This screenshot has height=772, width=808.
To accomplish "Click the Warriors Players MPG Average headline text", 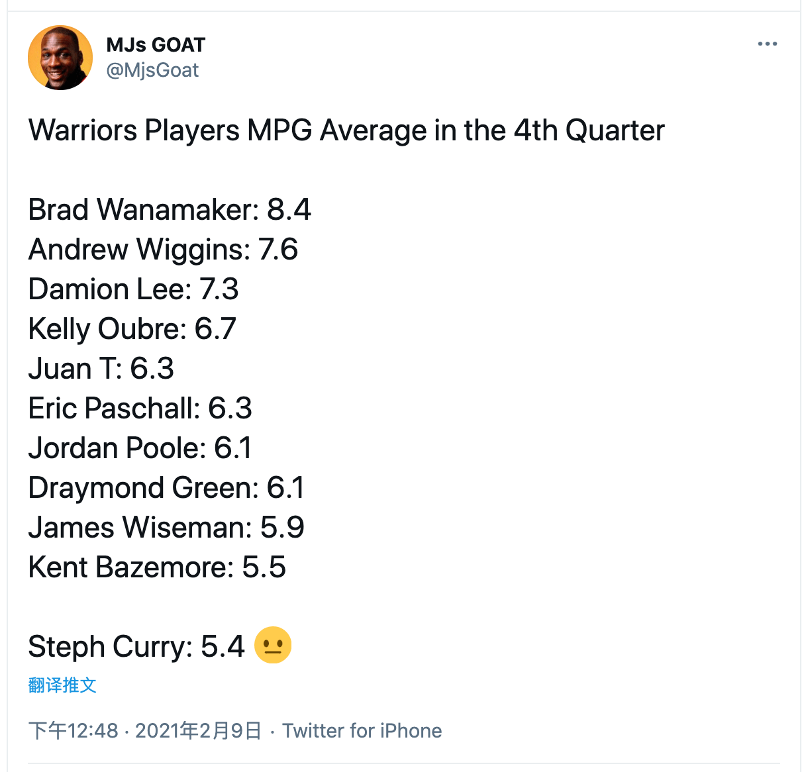I will pyautogui.click(x=346, y=130).
